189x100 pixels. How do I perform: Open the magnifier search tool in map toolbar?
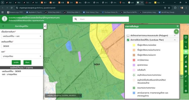point(186,47)
